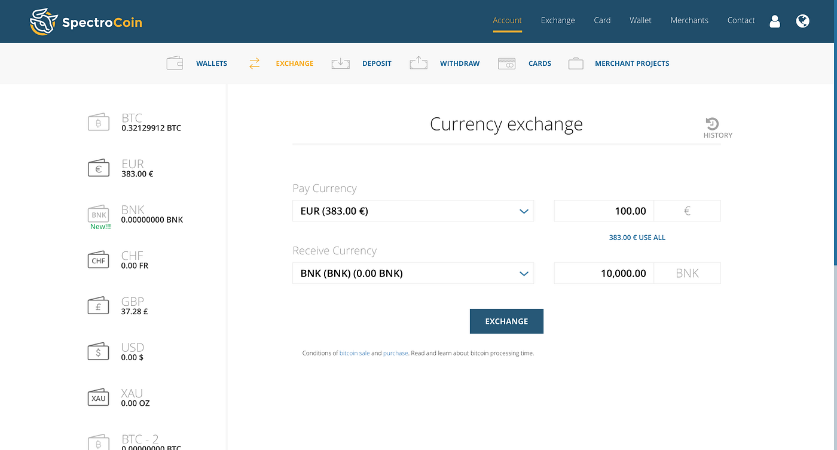This screenshot has height=450, width=837.
Task: Switch to the DEPOSIT tab
Action: (377, 63)
